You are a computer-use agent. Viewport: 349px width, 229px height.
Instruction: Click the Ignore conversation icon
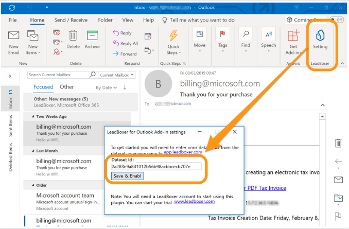pos(57,33)
